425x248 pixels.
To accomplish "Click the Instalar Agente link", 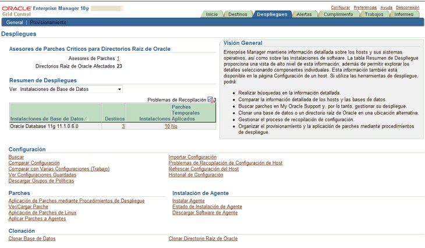I will click(188, 201).
